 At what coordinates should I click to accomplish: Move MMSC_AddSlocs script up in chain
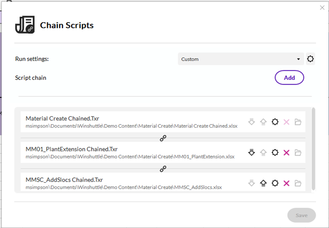(263, 183)
